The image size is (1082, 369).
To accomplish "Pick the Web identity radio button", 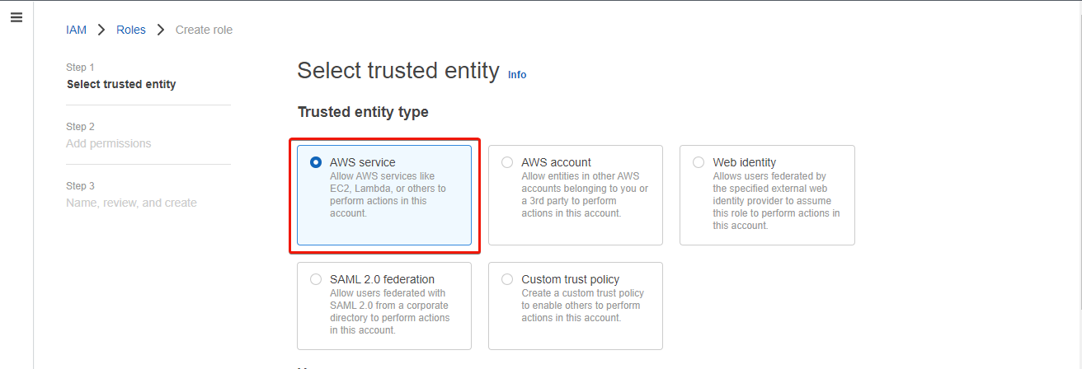I will 699,162.
